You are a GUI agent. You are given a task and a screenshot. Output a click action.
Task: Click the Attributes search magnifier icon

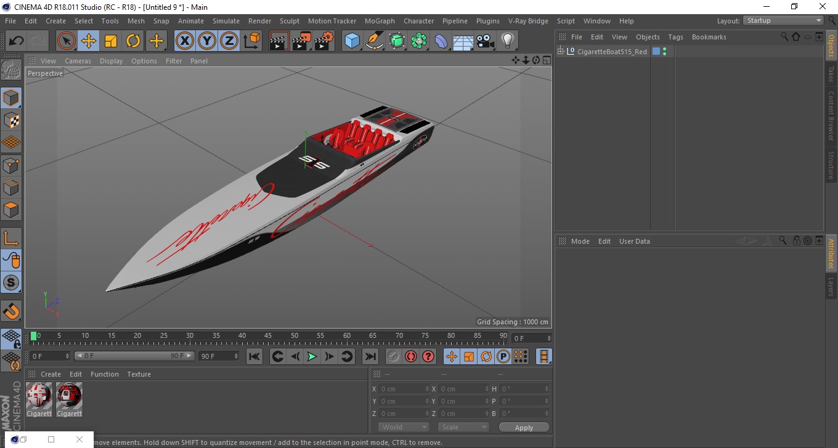(783, 241)
